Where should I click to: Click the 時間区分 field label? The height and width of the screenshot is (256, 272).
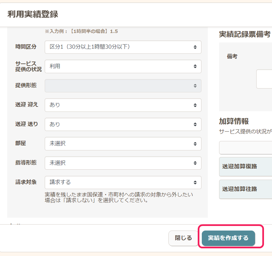coord(26,47)
